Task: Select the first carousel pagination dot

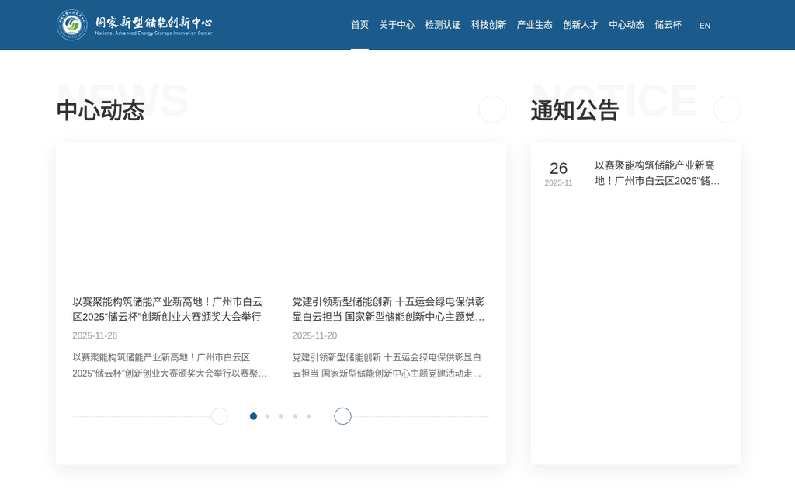Action: tap(254, 416)
